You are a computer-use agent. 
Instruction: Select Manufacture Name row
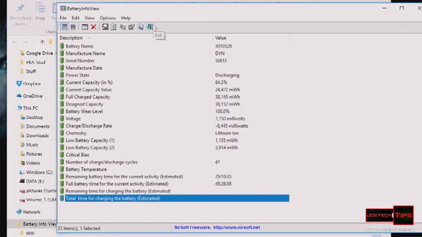pyautogui.click(x=174, y=53)
